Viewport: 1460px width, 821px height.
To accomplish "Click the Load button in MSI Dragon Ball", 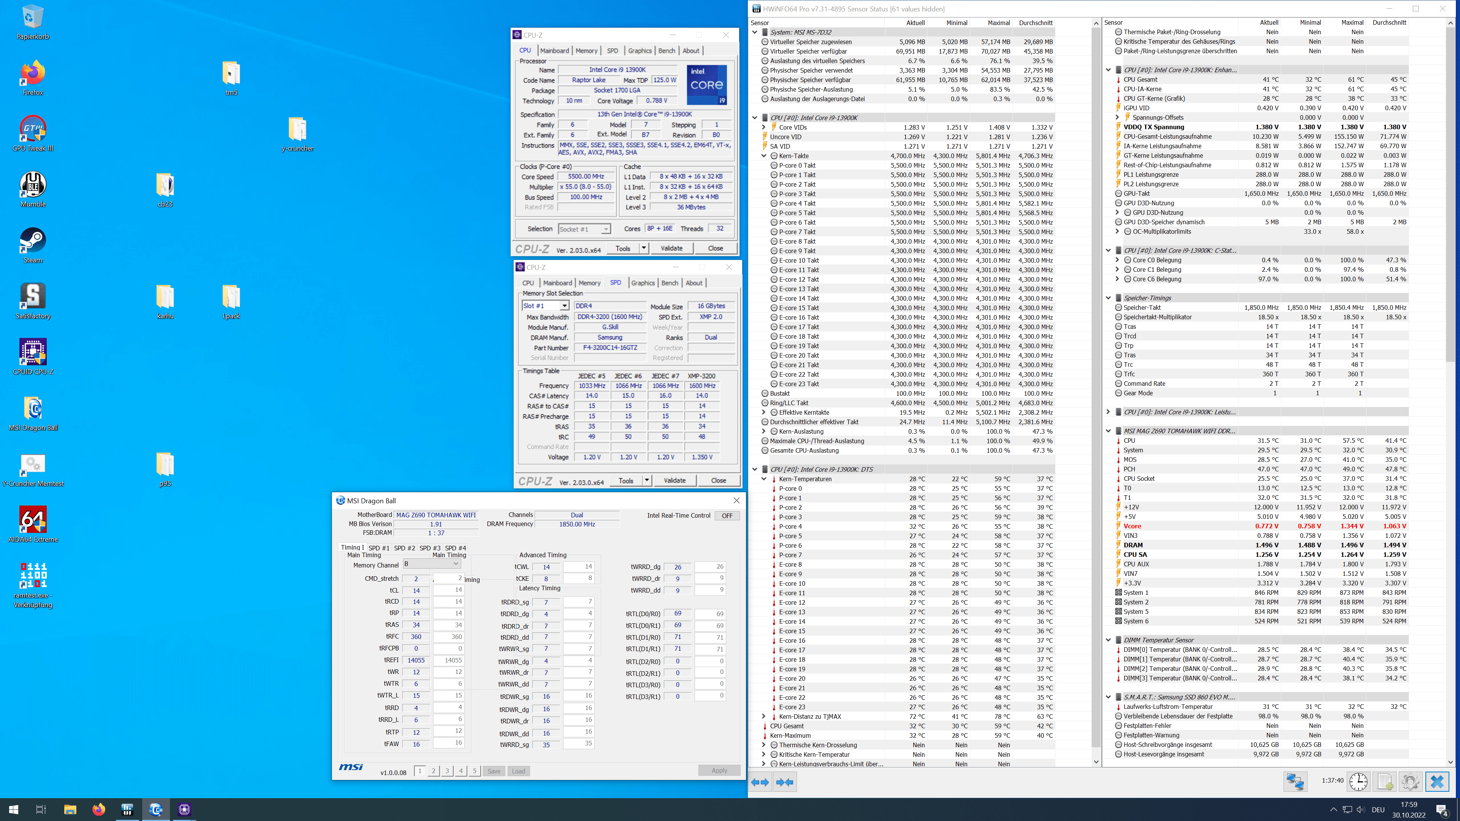I will click(x=519, y=771).
